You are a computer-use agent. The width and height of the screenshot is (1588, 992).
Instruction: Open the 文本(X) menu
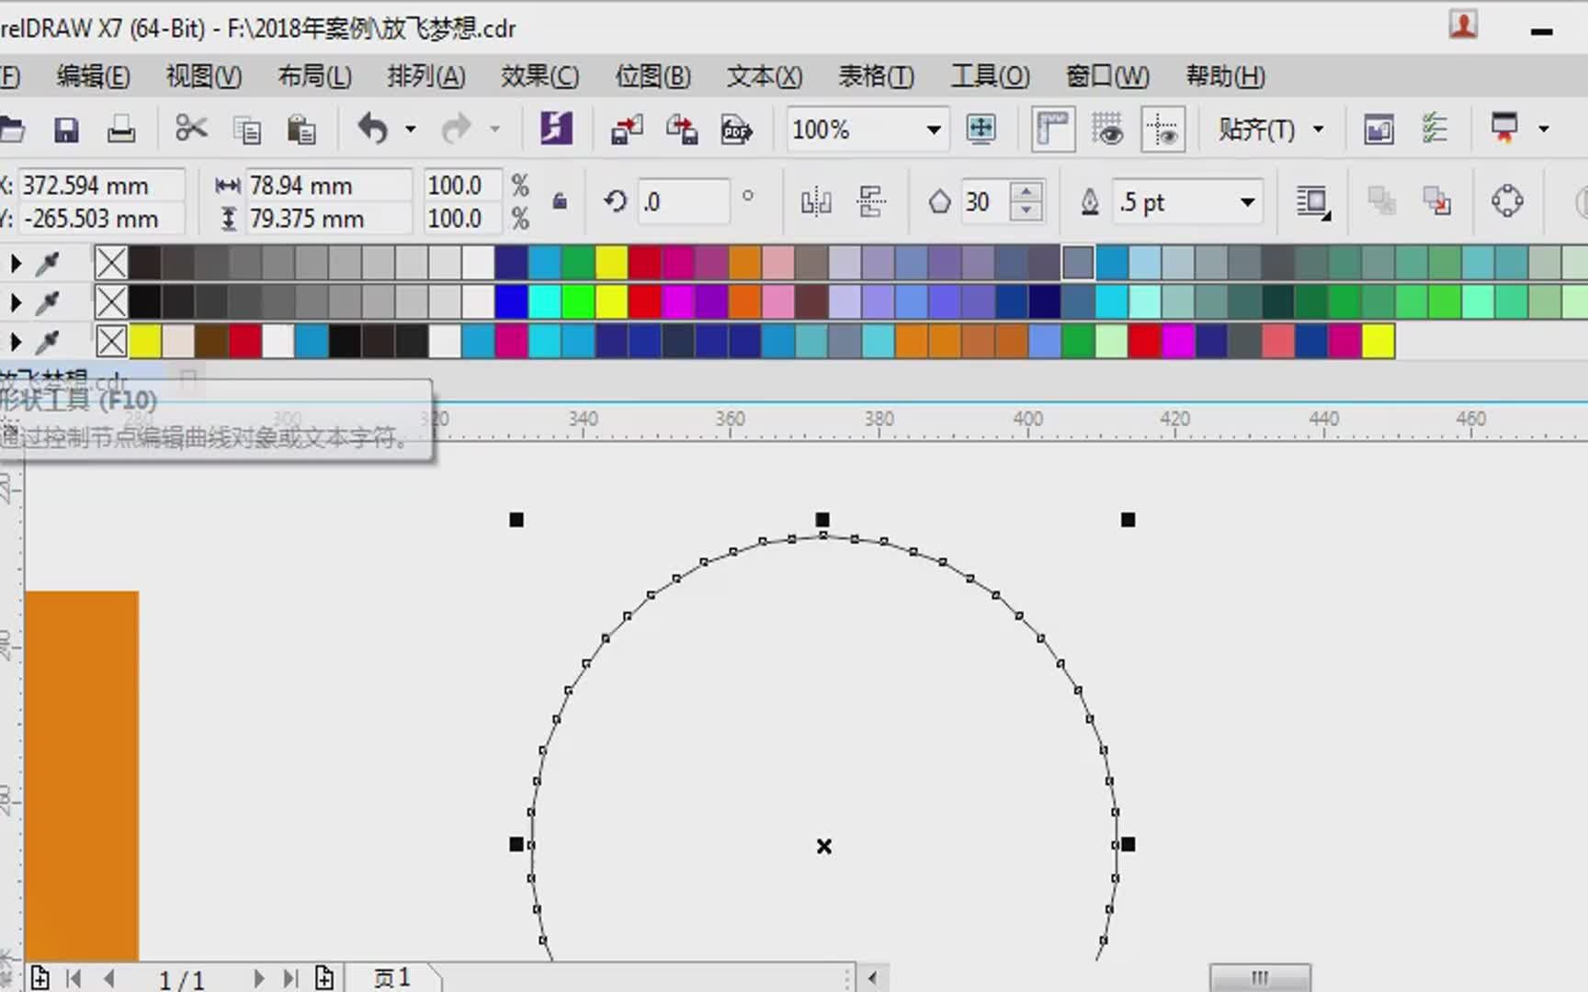[x=765, y=76]
